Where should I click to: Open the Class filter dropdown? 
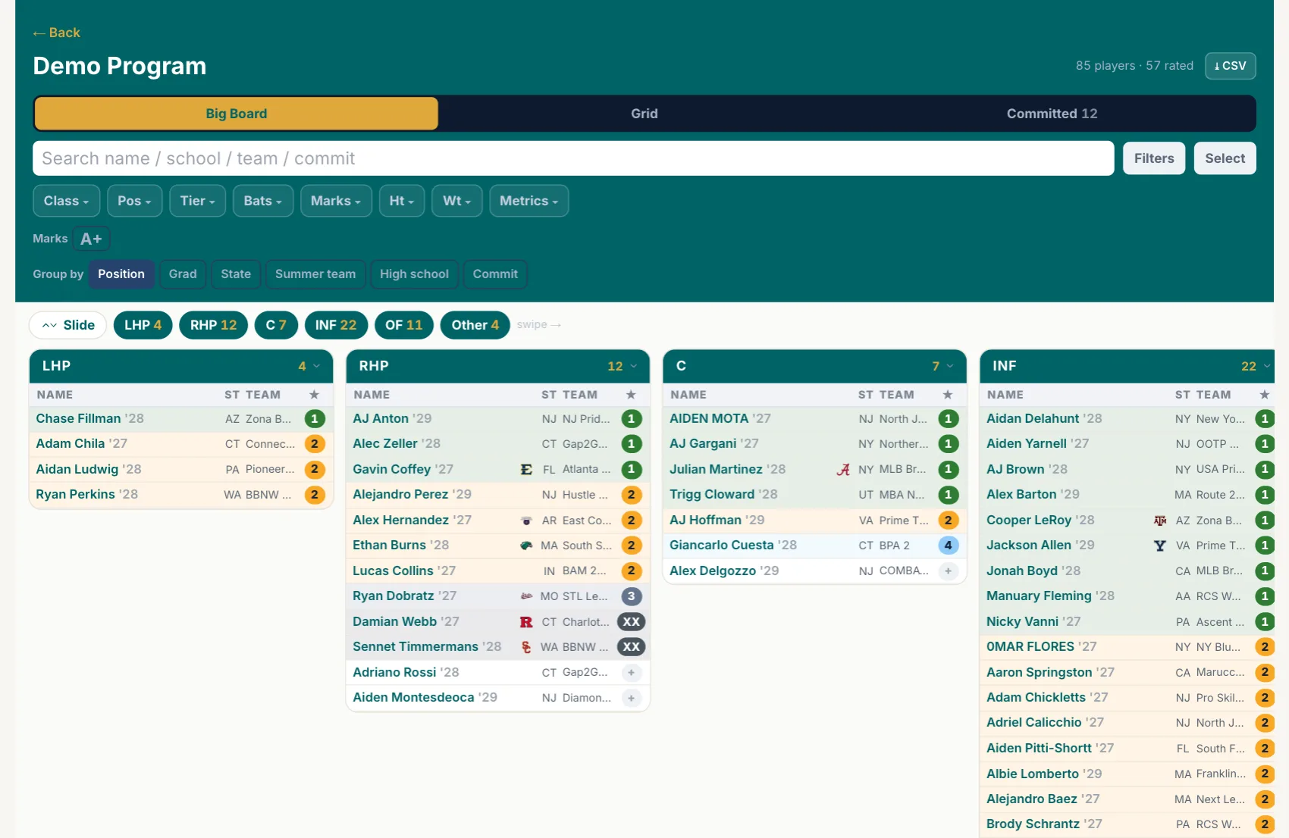pos(67,201)
